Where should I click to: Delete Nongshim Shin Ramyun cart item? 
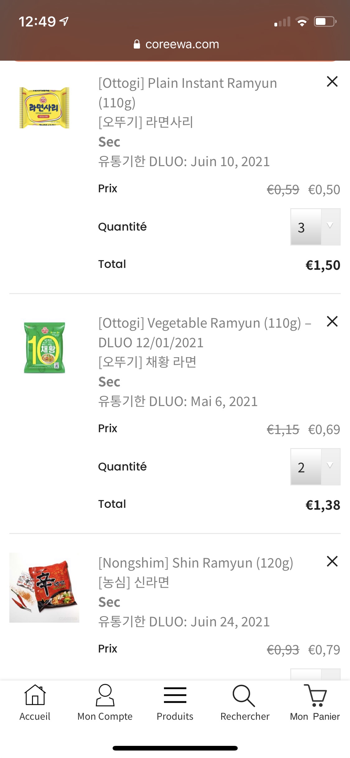(x=332, y=561)
